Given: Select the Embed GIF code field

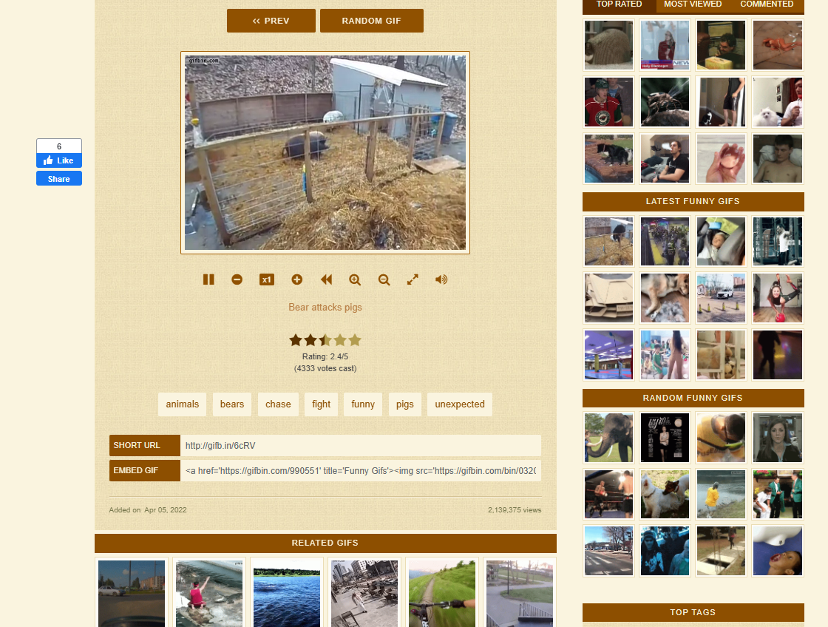Looking at the screenshot, I should click(361, 470).
